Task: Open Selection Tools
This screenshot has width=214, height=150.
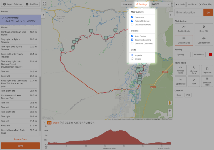Action: coord(207,82)
